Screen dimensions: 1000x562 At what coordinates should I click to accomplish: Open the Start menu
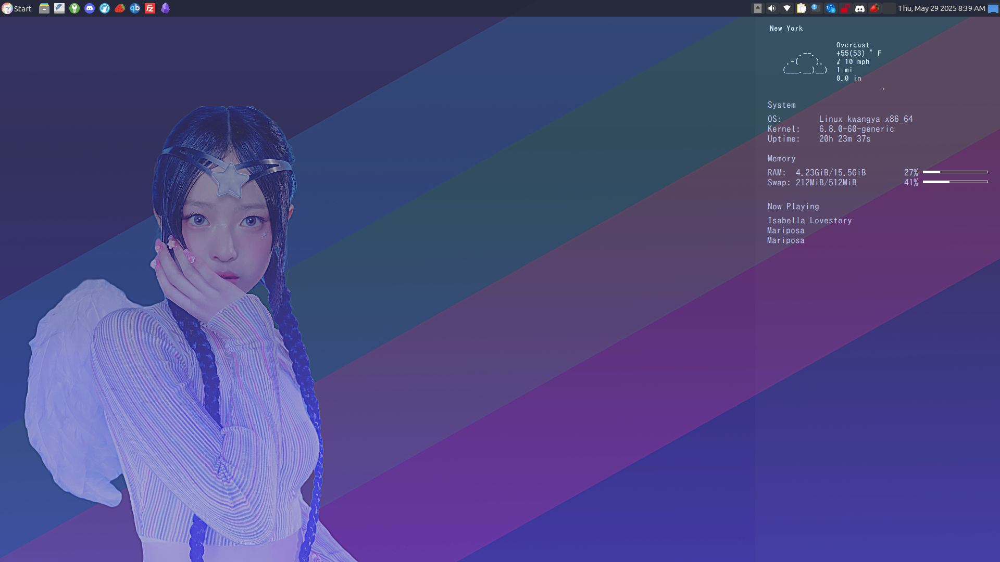click(17, 8)
